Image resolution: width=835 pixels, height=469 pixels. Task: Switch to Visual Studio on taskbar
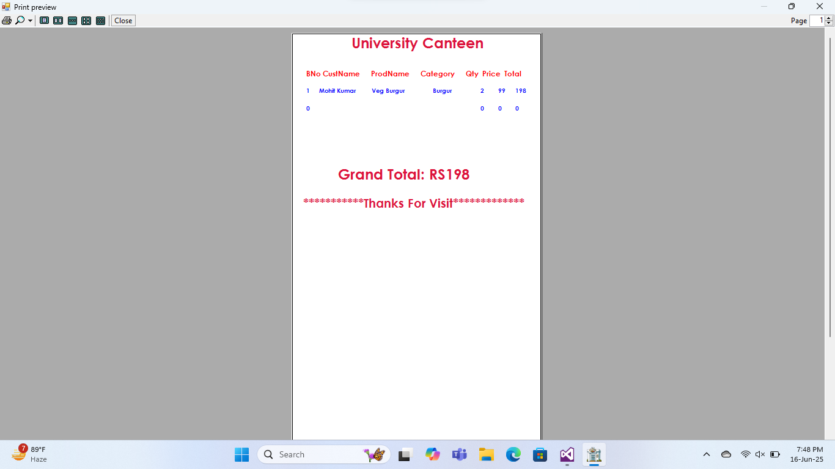click(x=567, y=454)
